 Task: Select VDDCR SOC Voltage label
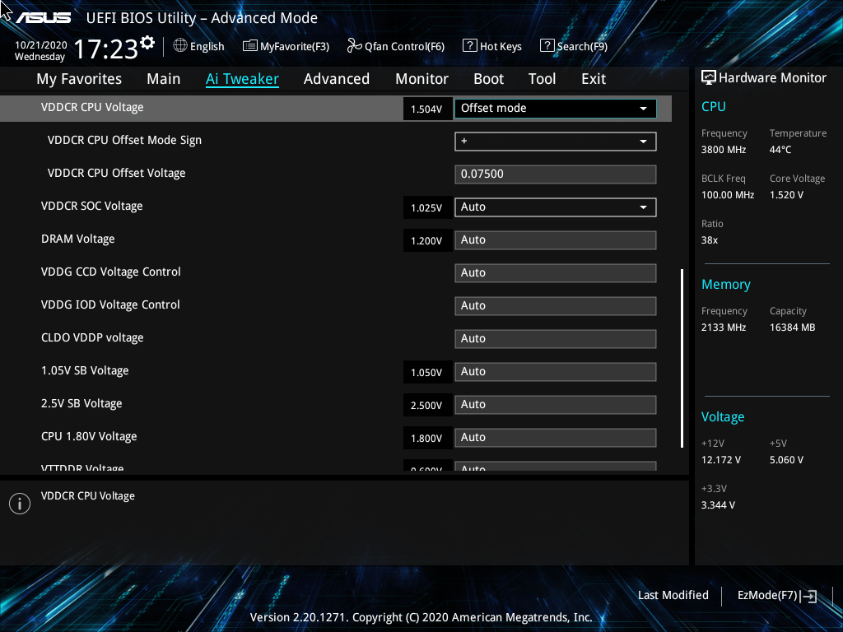[92, 207]
